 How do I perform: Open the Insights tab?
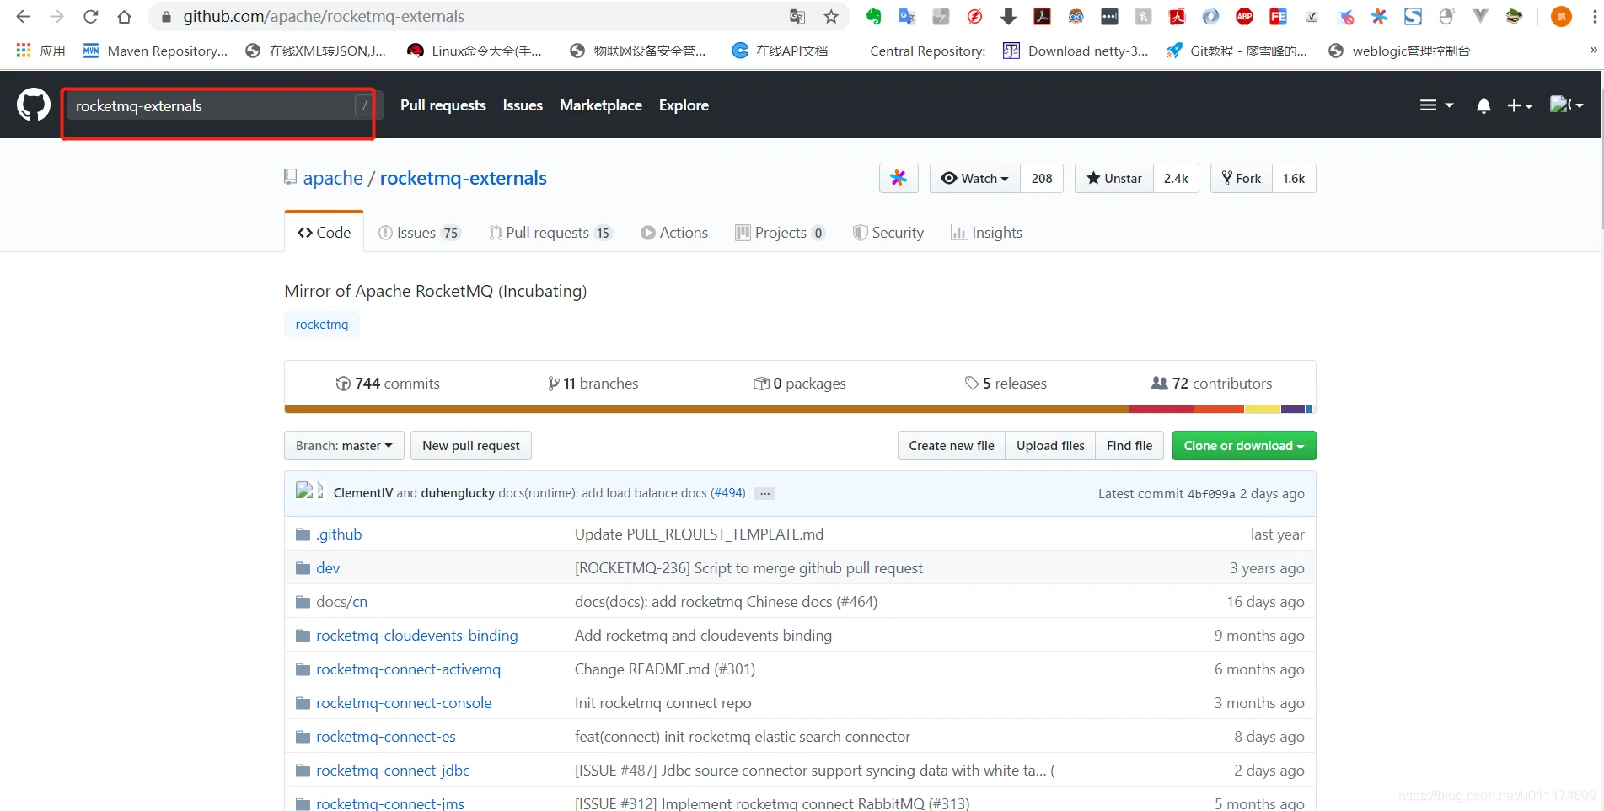[986, 233]
